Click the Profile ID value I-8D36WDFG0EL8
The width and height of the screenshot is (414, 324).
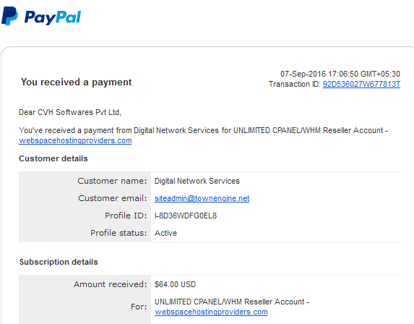(186, 216)
